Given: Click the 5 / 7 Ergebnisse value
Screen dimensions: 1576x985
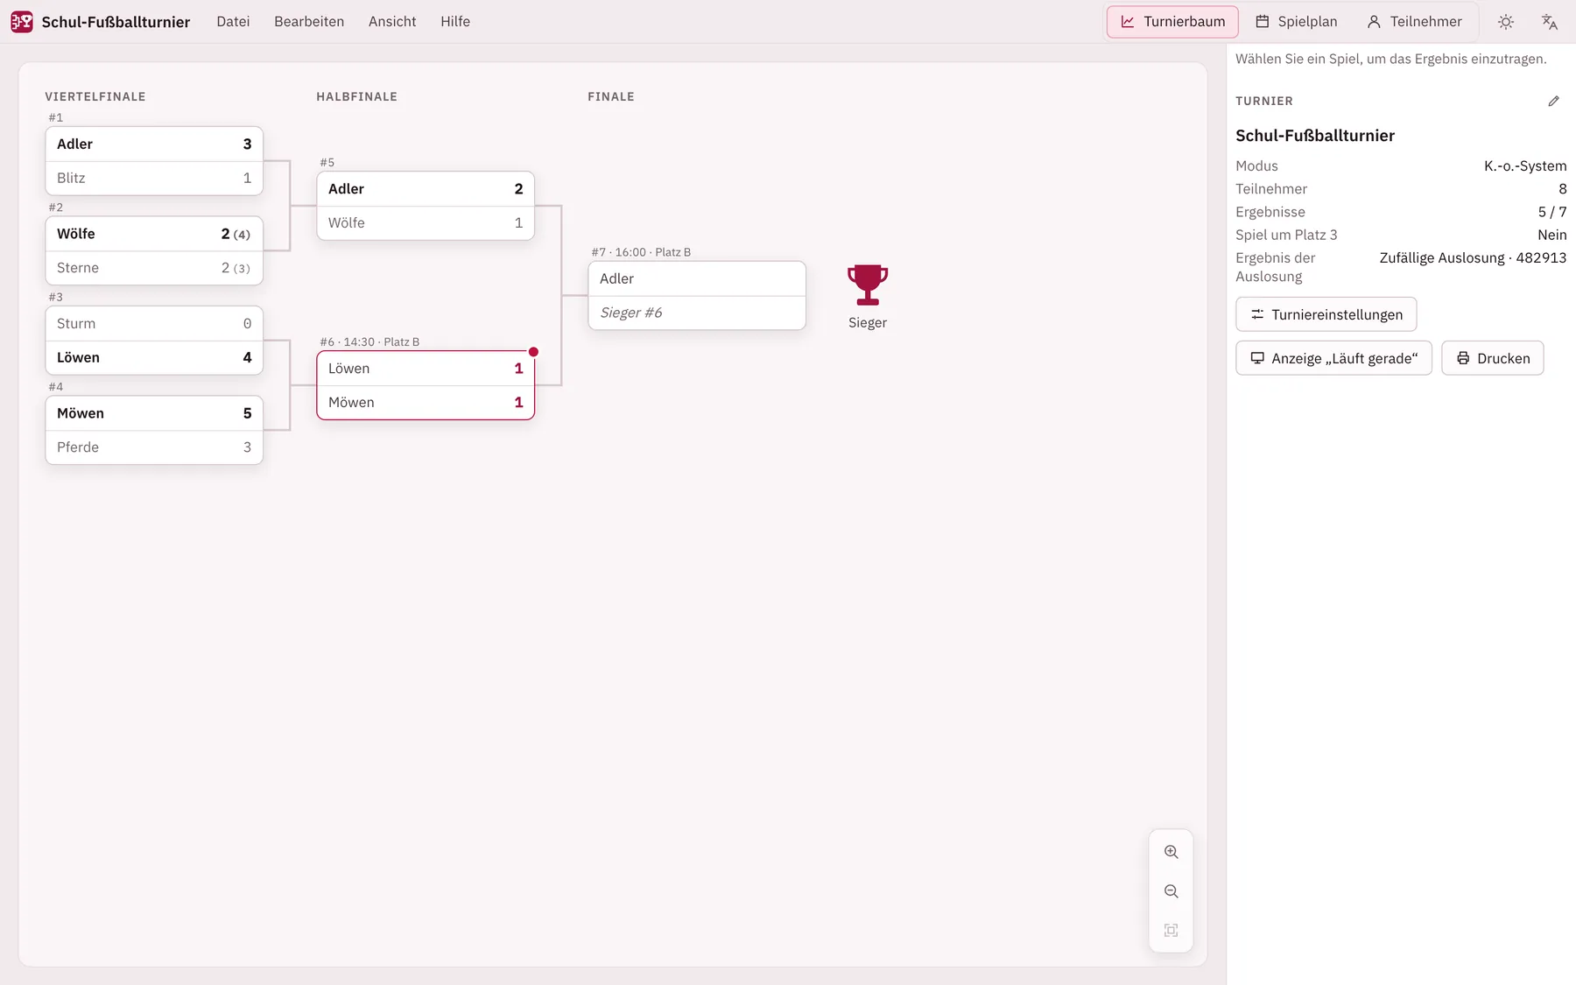Looking at the screenshot, I should [1552, 212].
